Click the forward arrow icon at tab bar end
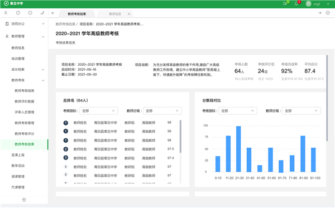Image resolution: width=335 pixels, height=208 pixels. click(319, 13)
